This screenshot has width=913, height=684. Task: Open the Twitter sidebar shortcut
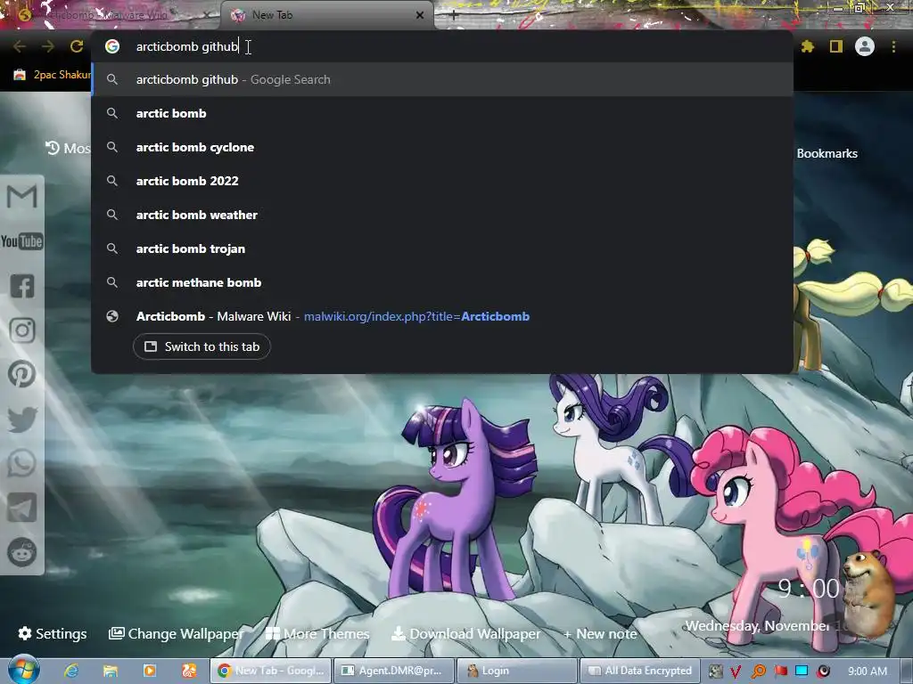click(x=22, y=419)
